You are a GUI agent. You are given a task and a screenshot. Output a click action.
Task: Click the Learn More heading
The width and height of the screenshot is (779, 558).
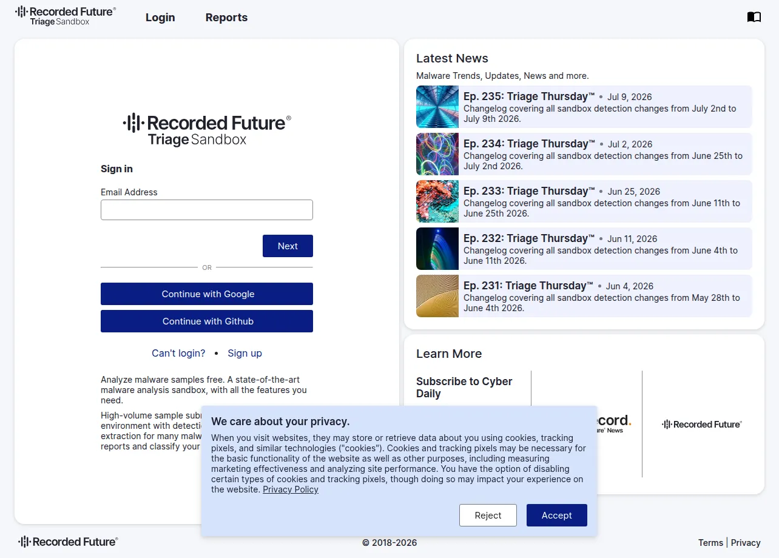tap(449, 354)
